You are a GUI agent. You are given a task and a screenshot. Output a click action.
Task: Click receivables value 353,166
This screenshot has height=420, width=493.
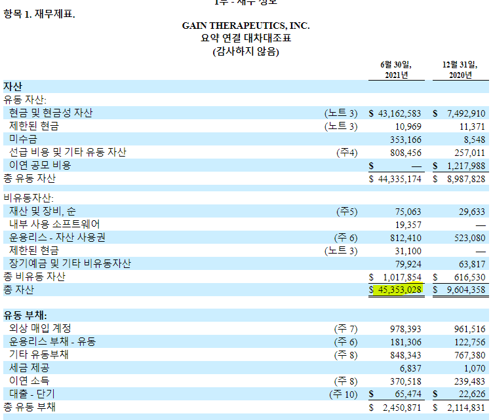click(406, 140)
